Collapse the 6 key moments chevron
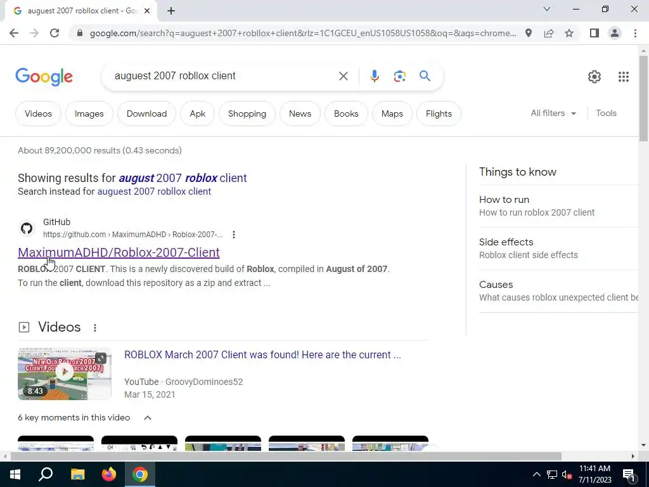This screenshot has height=487, width=649. click(x=147, y=417)
